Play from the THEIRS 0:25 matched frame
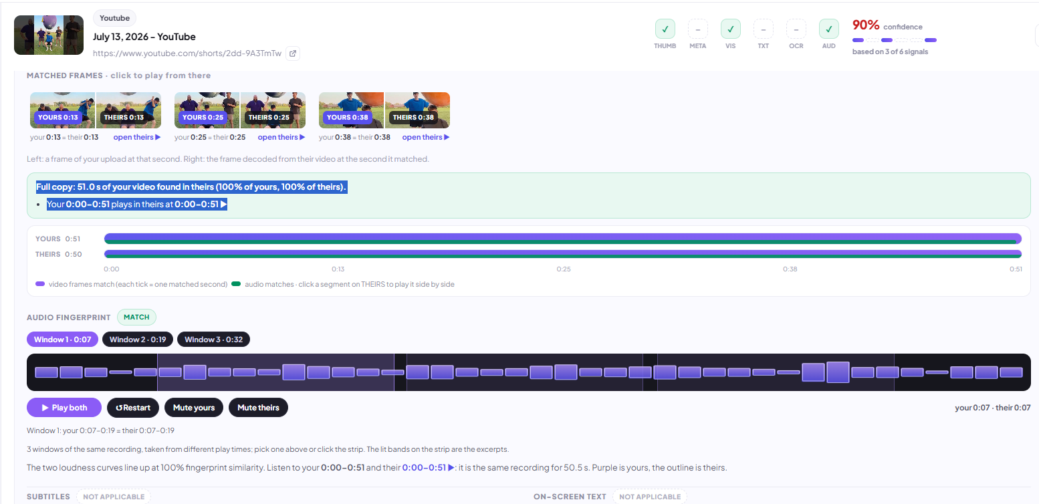 (x=273, y=110)
